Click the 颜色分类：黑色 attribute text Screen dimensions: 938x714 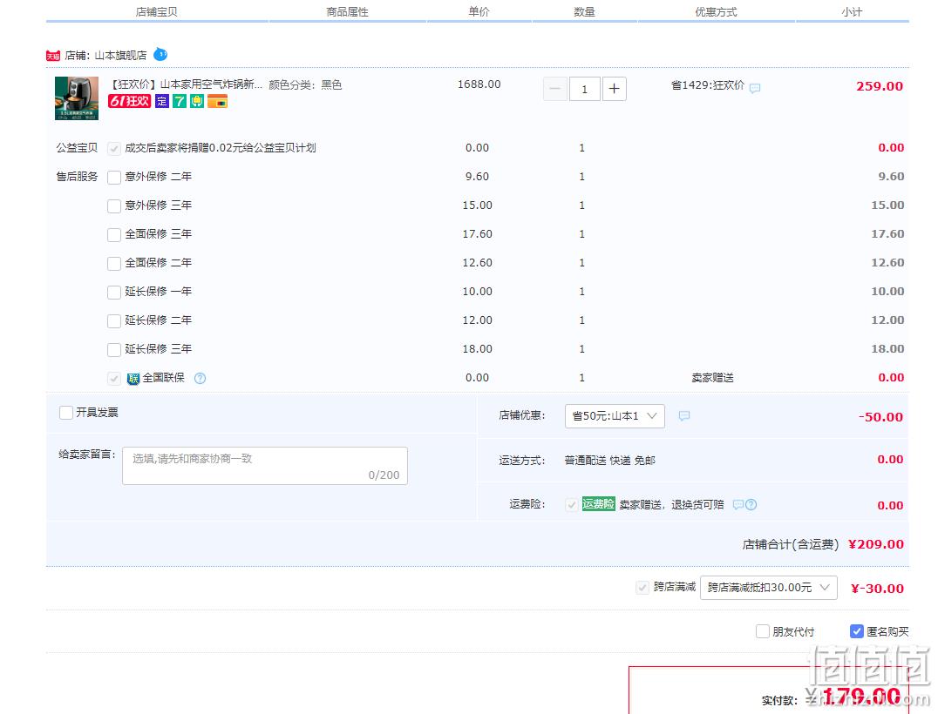[x=305, y=84]
